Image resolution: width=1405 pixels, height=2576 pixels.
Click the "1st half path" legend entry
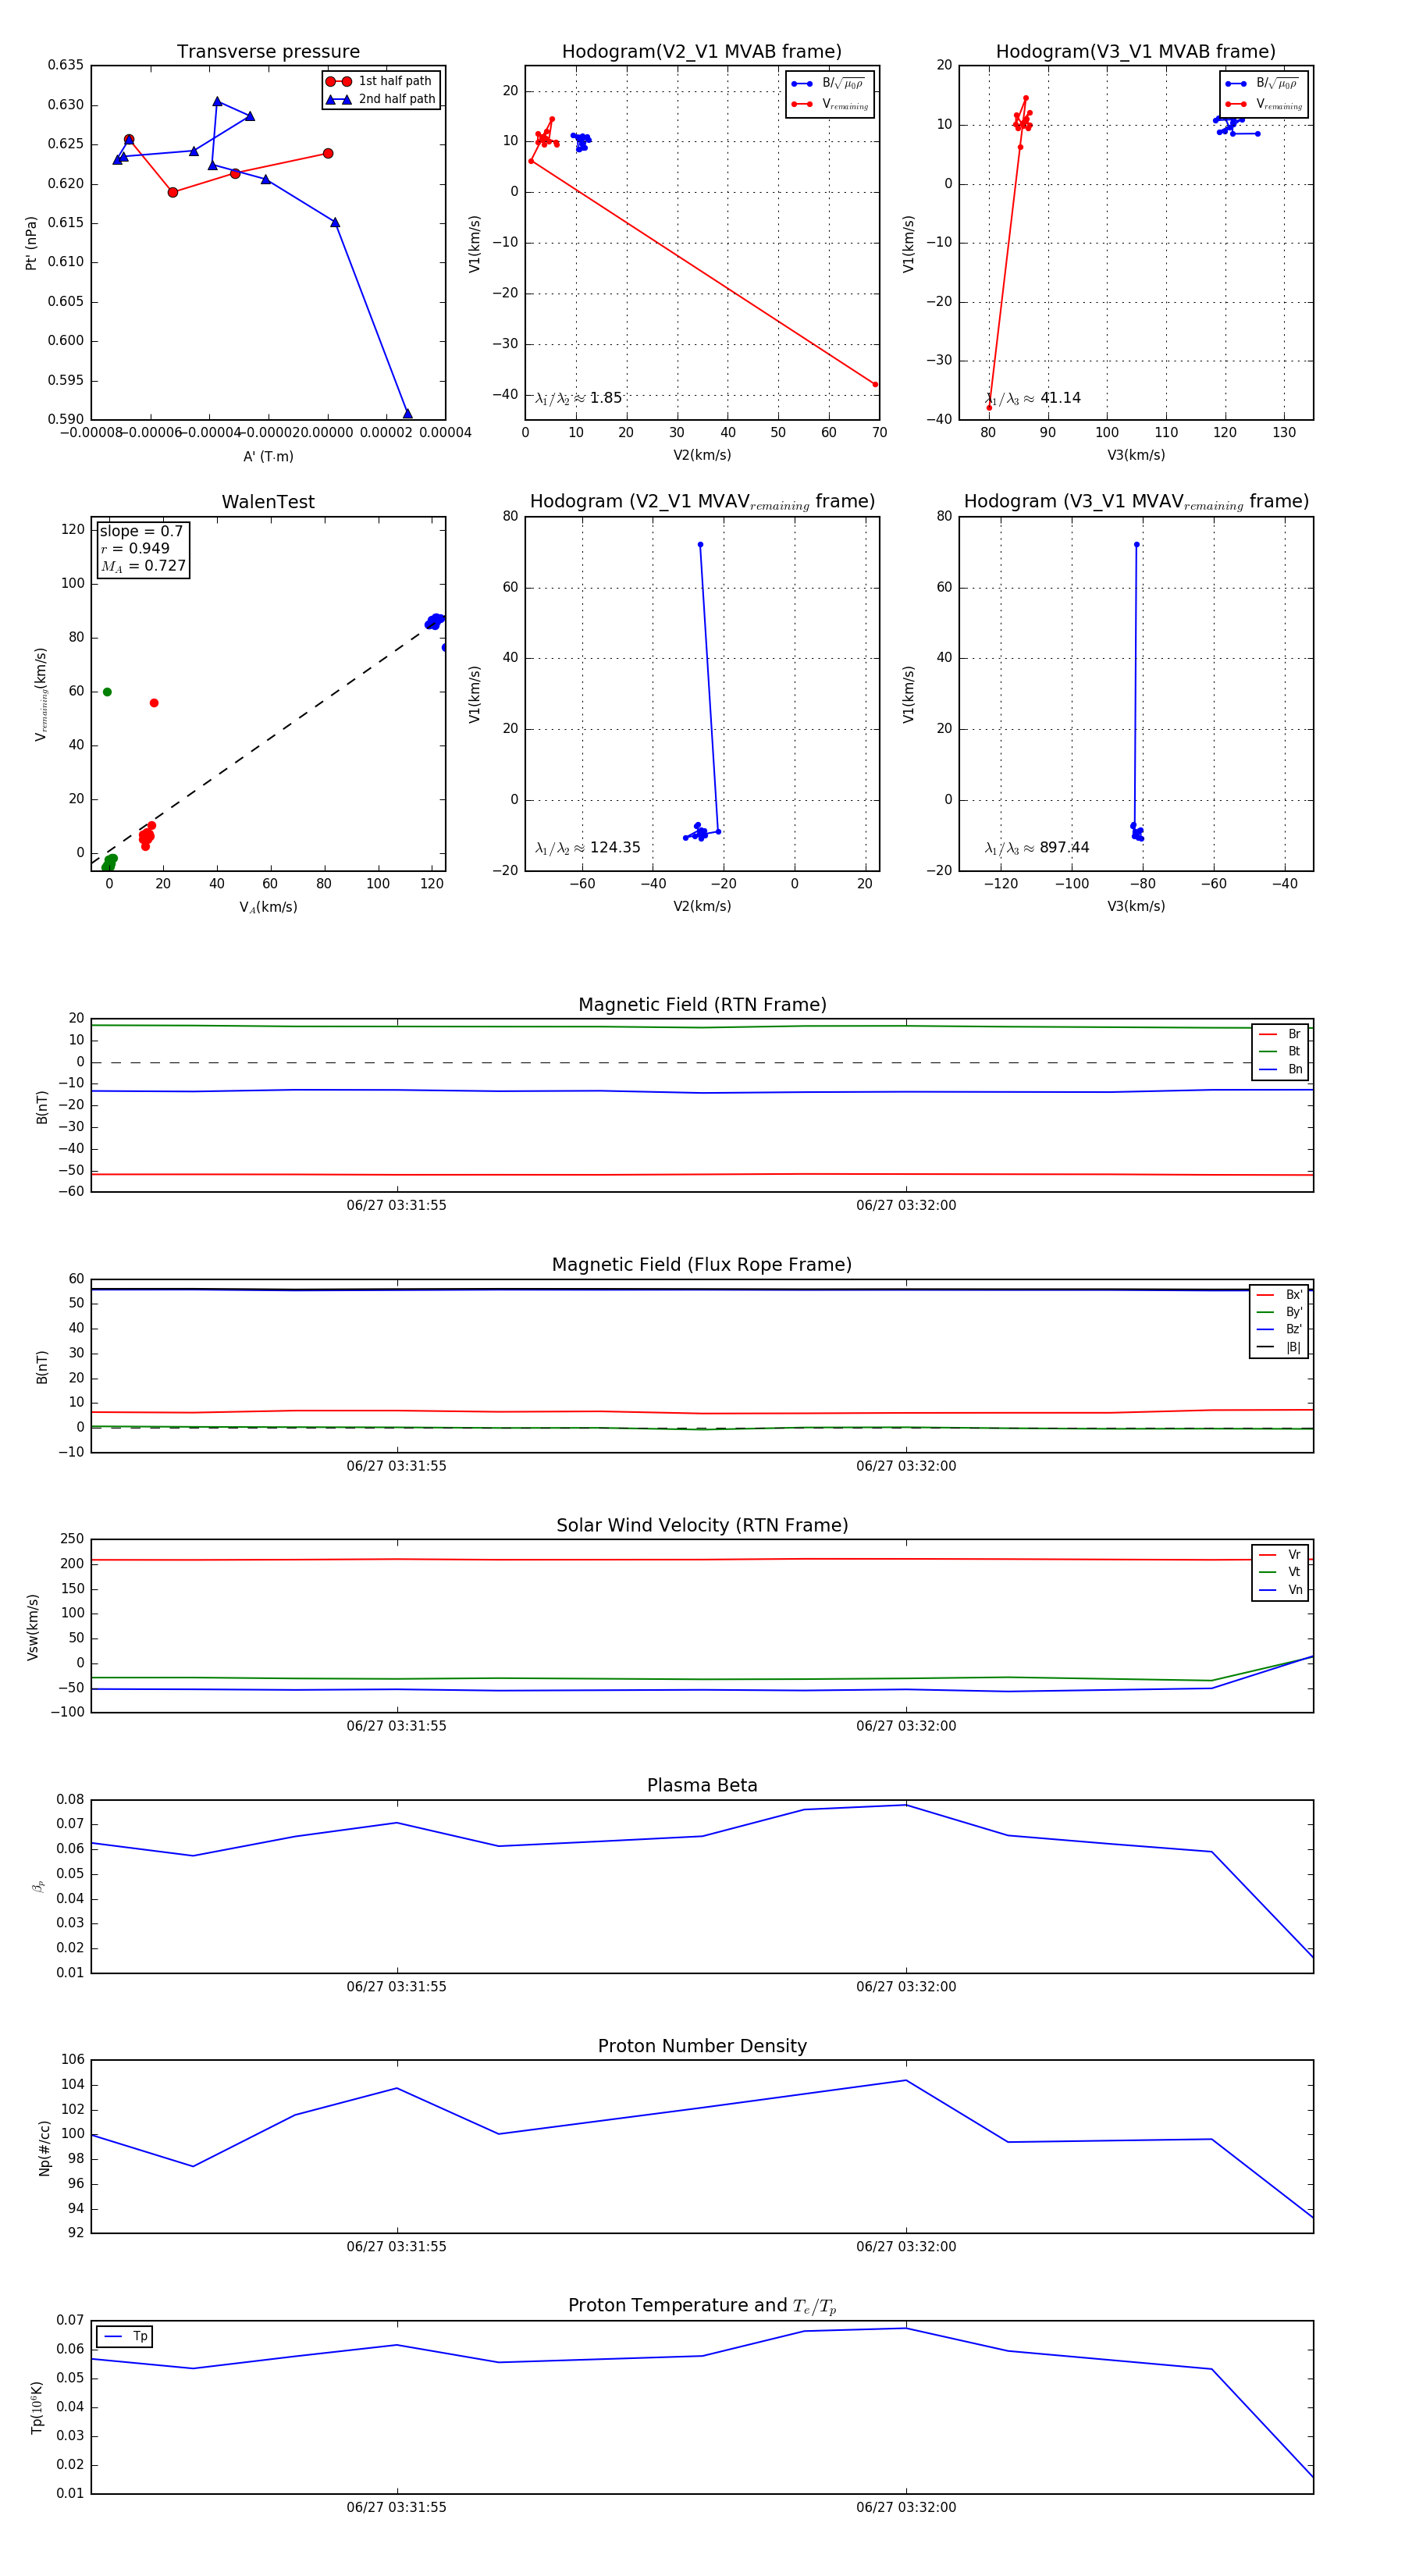pos(394,81)
